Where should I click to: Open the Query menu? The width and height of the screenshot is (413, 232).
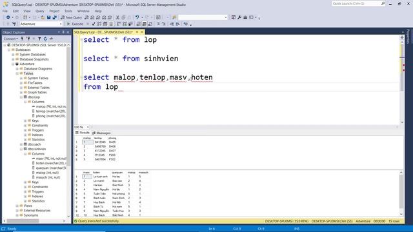click(x=40, y=11)
